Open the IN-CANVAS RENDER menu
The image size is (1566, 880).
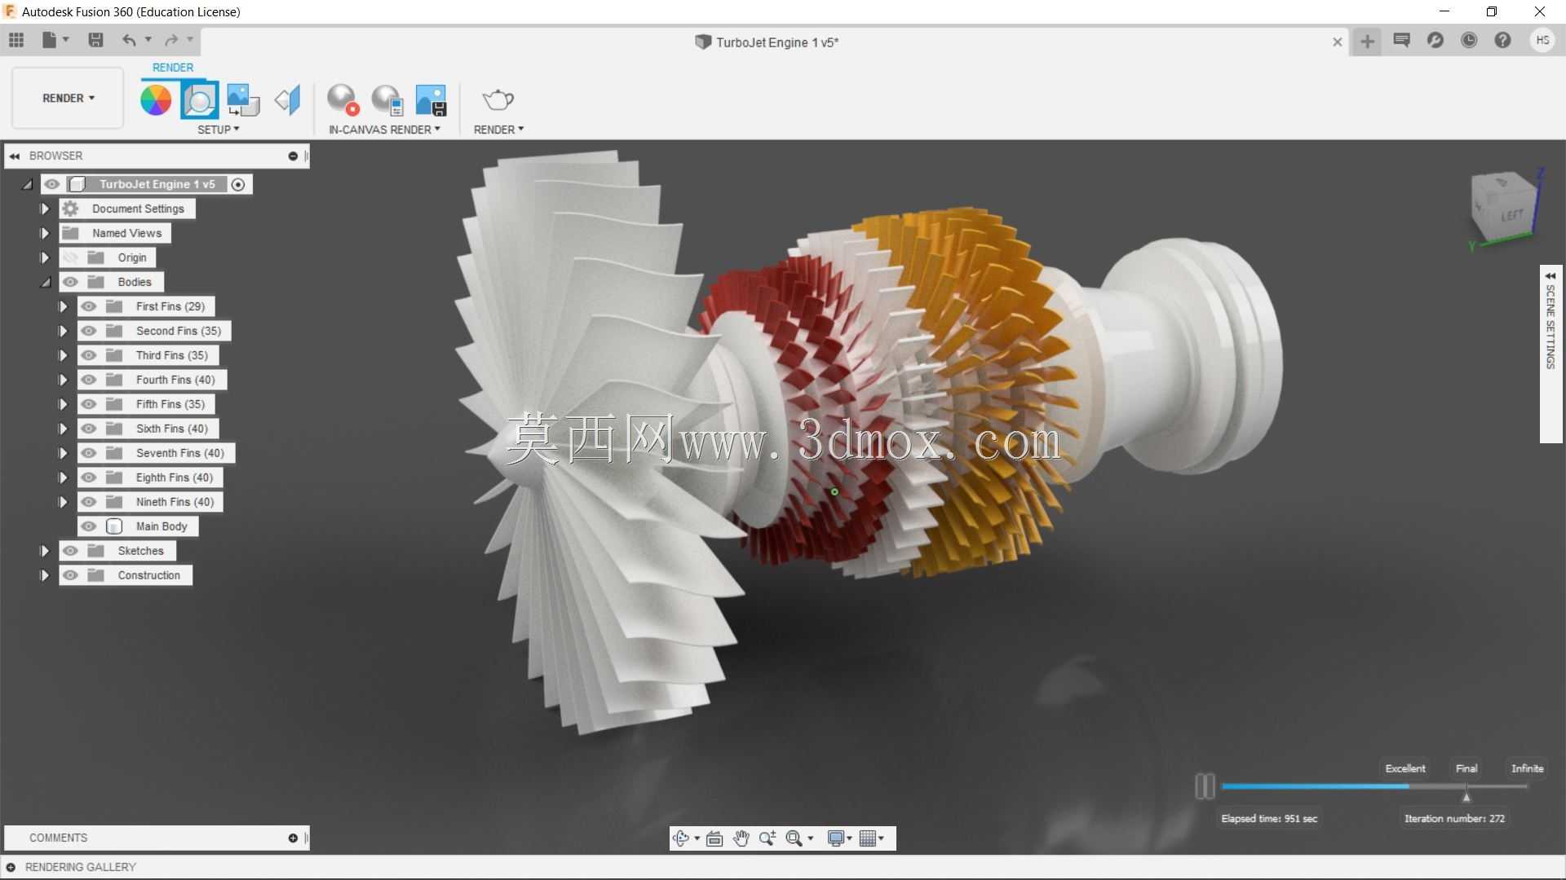[384, 130]
